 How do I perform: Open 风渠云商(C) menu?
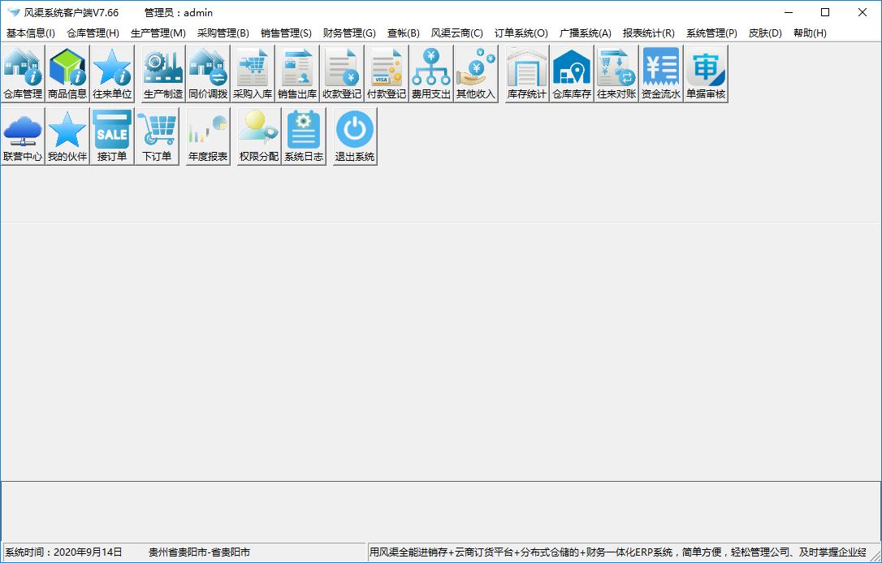tap(456, 33)
